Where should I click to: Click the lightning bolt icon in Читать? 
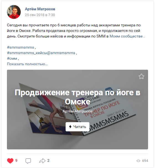coord(70,127)
